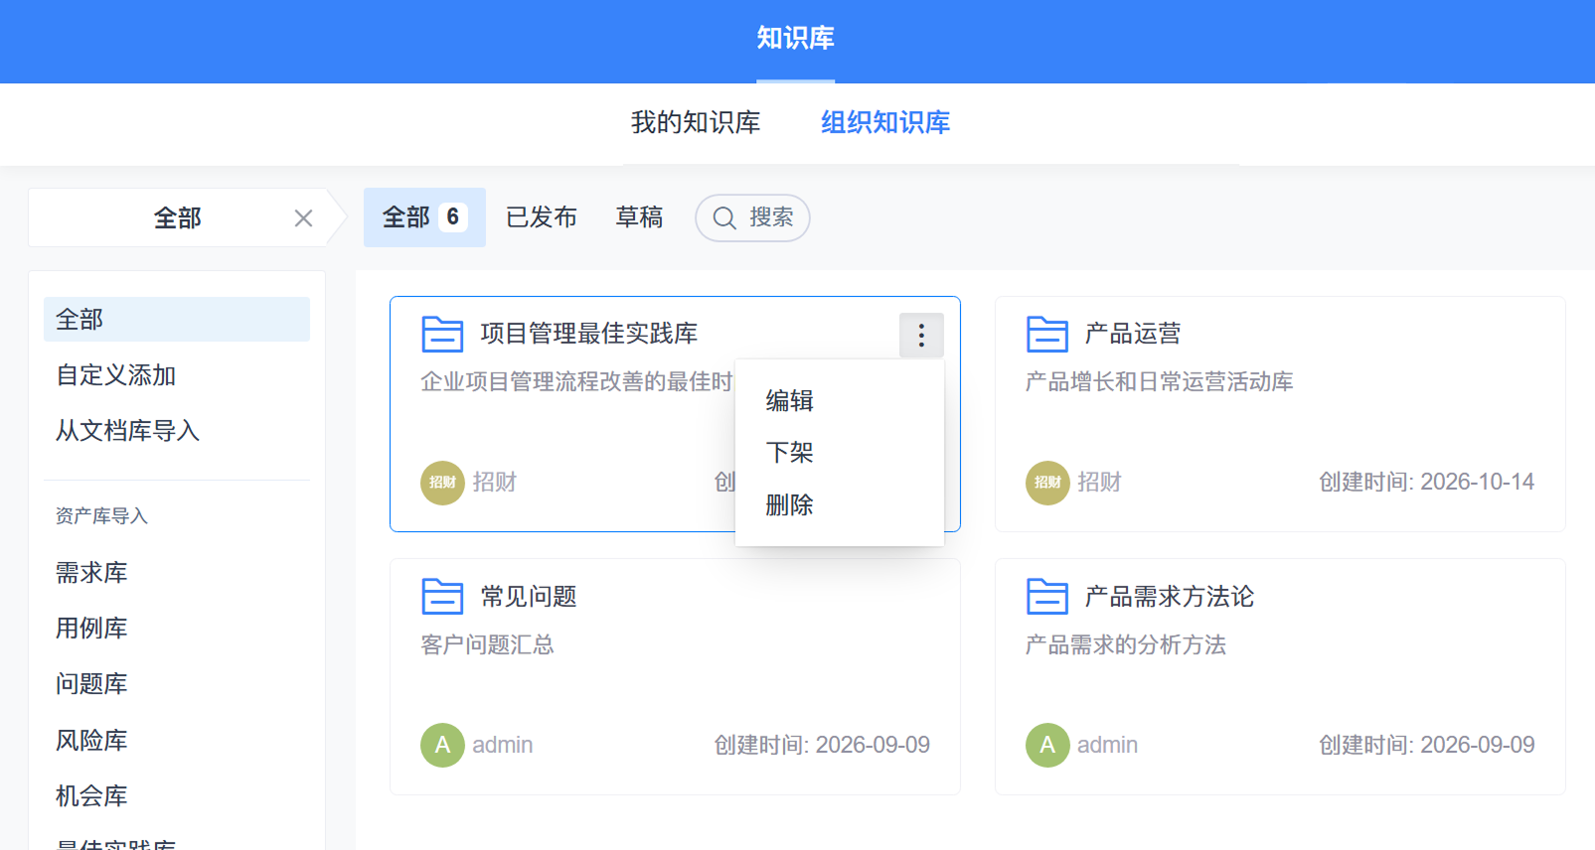Open 风险库 in the sidebar
This screenshot has height=850, width=1595.
coord(91,741)
